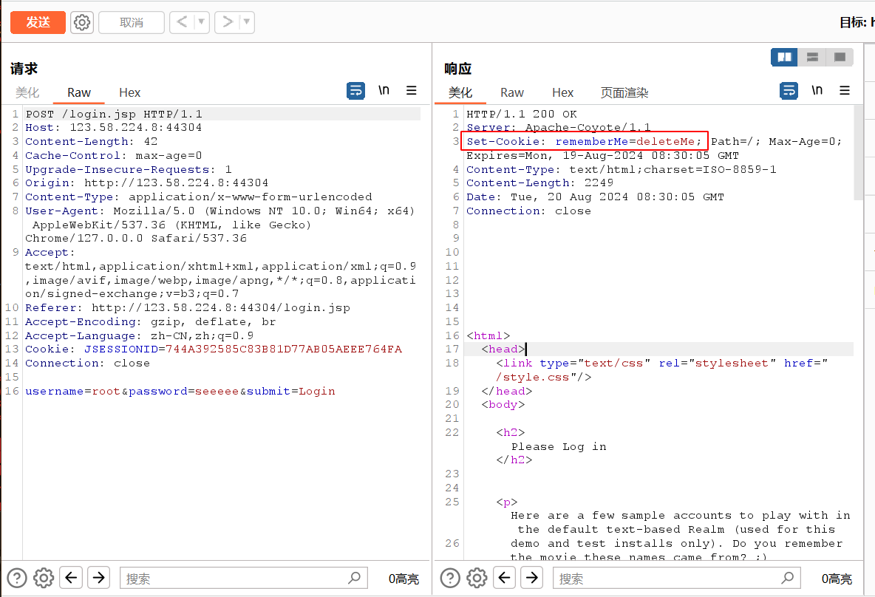Click the request search input field
The width and height of the screenshot is (875, 597).
click(x=236, y=579)
